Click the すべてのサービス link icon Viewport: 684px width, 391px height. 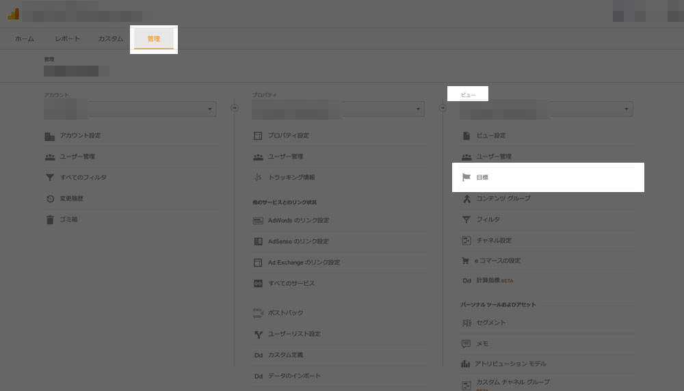pos(258,283)
